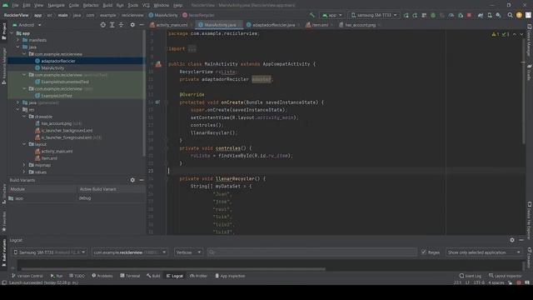Open the Refactor menu

91,5
